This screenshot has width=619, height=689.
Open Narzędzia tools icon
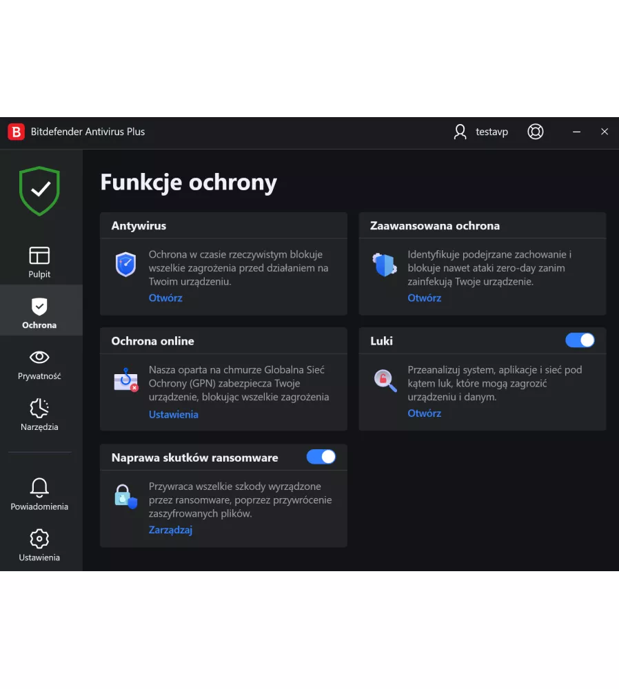pos(39,408)
